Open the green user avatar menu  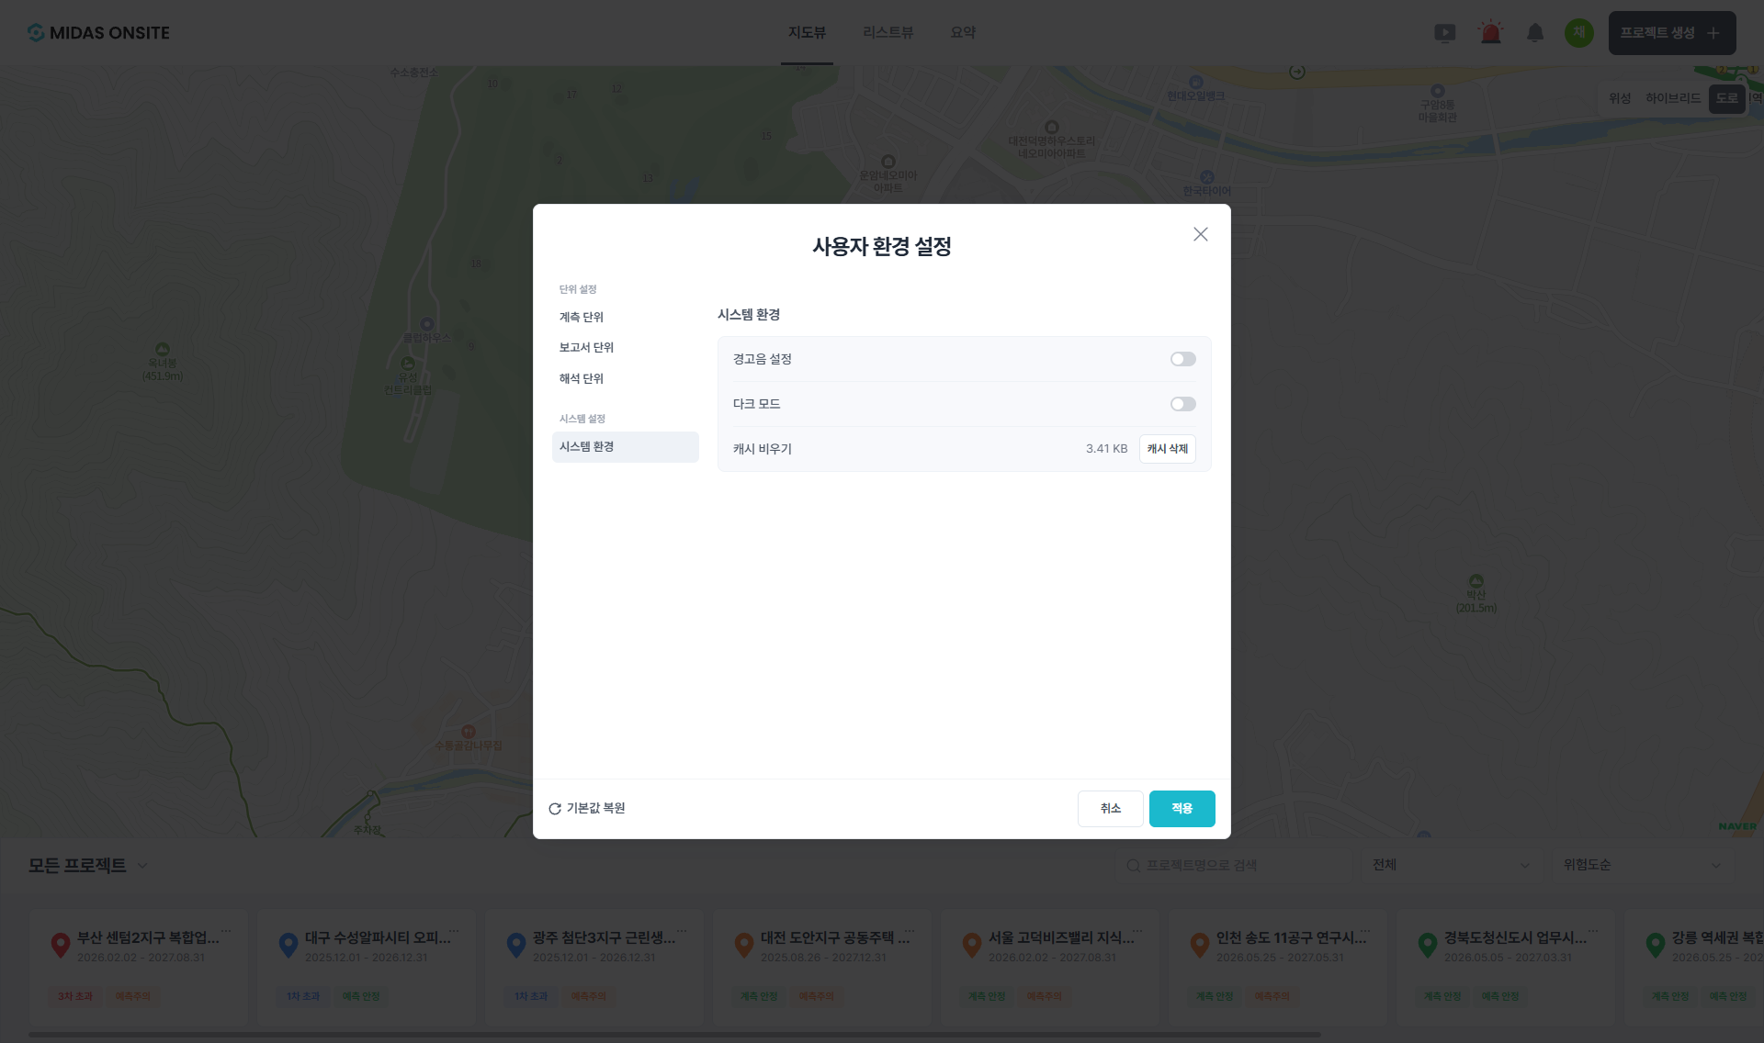[x=1579, y=33]
